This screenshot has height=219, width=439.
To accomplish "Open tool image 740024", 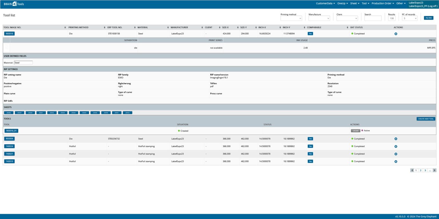I will pos(9,146).
